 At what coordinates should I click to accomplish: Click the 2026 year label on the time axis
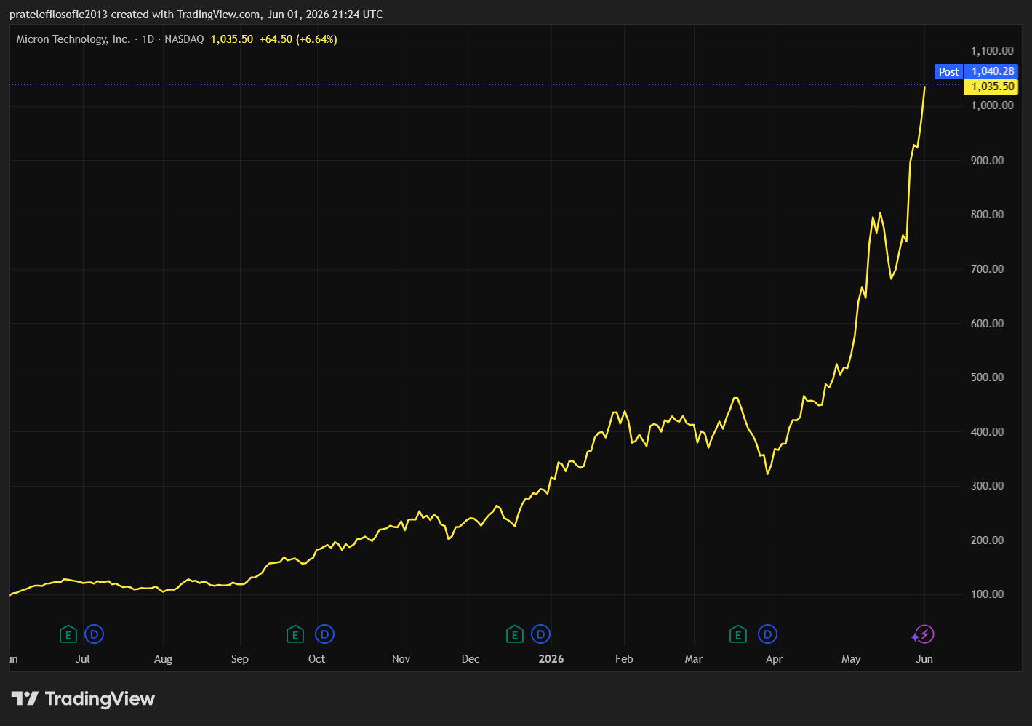(551, 659)
